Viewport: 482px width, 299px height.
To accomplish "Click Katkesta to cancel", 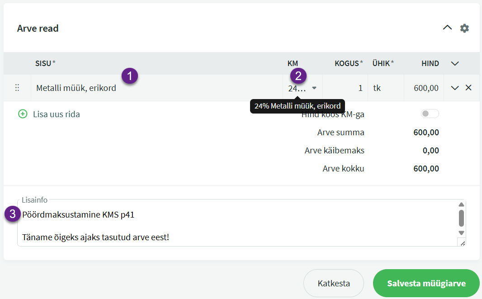I will [x=333, y=284].
